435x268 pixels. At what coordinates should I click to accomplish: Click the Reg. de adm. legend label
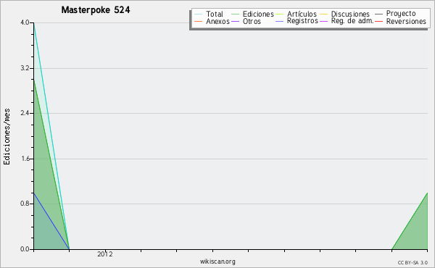point(352,21)
